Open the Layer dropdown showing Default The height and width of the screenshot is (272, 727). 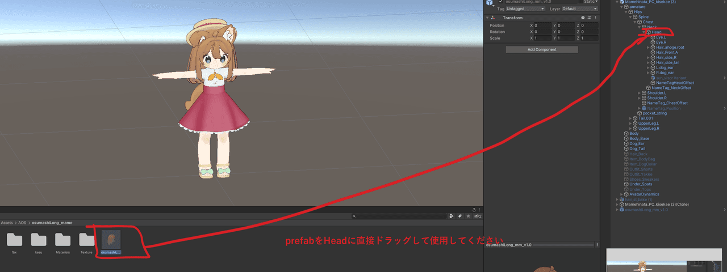point(579,9)
